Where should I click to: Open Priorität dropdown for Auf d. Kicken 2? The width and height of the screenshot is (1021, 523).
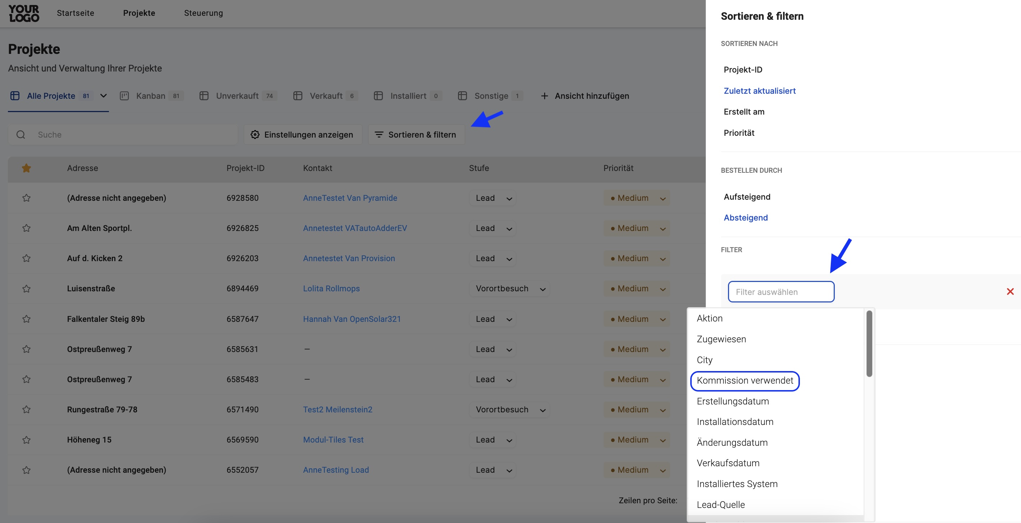click(x=637, y=258)
